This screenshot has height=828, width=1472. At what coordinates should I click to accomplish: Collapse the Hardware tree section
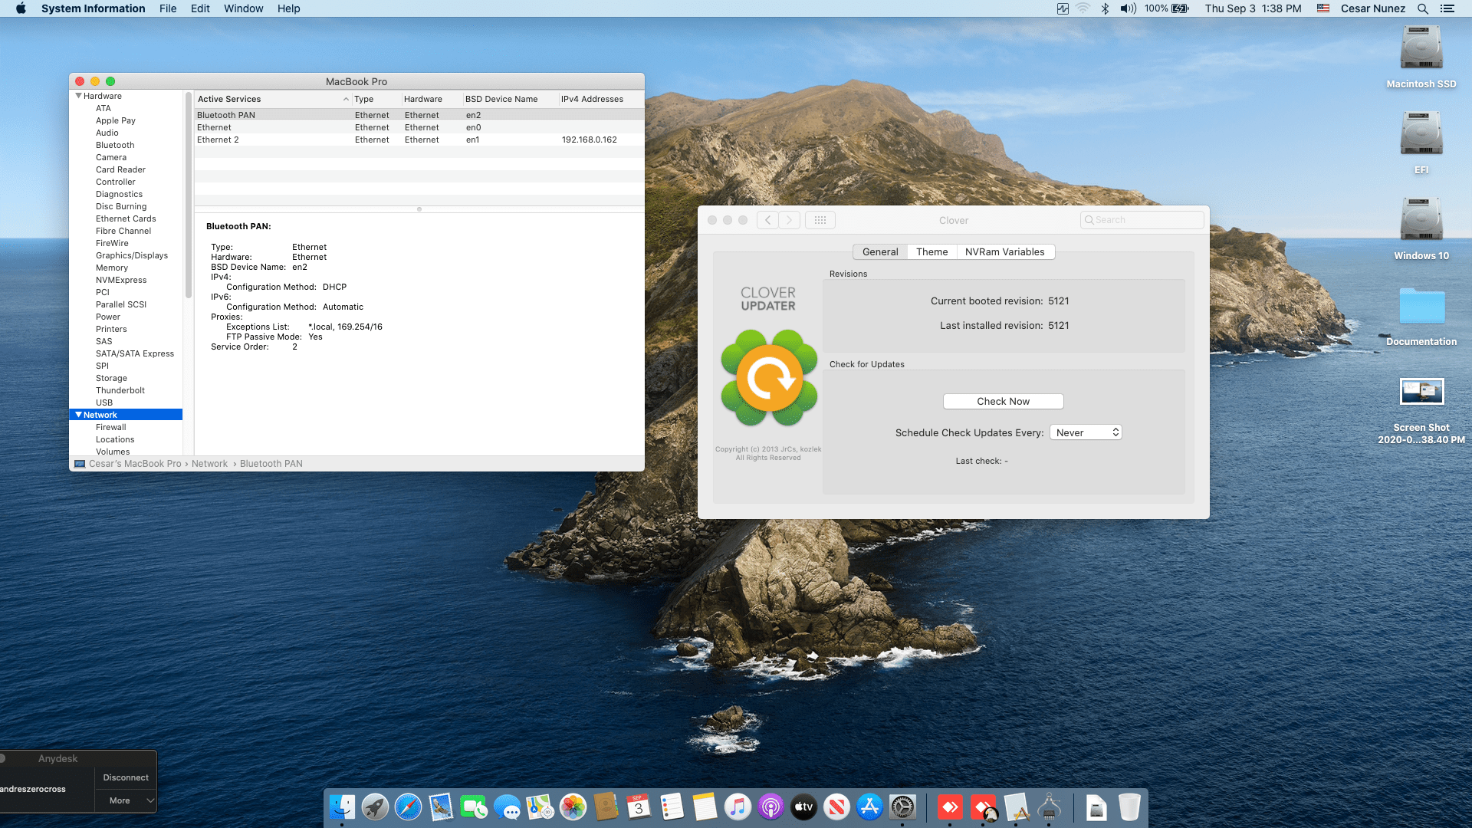pyautogui.click(x=78, y=96)
